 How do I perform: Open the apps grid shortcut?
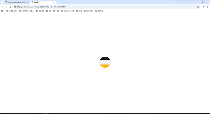click(2, 11)
